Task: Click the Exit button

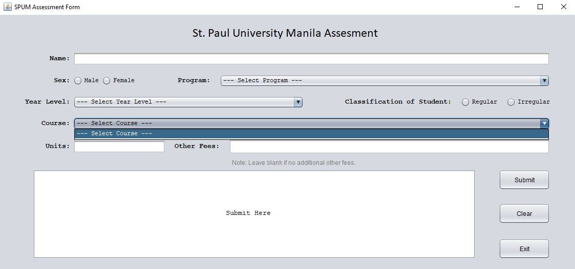Action: pyautogui.click(x=524, y=249)
